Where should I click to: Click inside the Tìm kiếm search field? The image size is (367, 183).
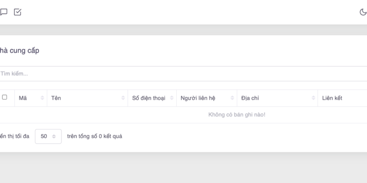183,74
